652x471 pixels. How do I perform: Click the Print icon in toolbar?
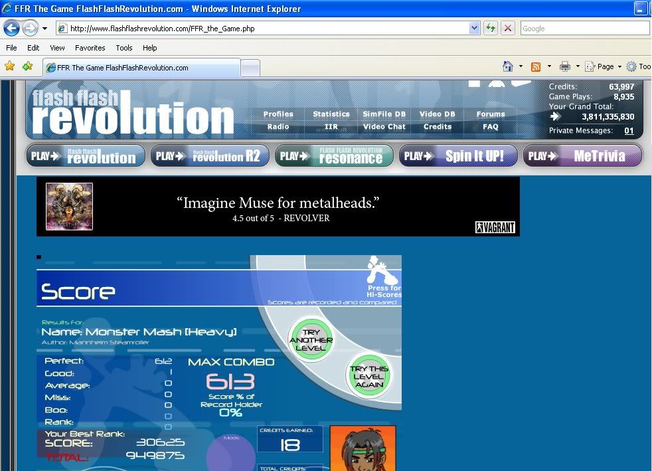pos(564,66)
